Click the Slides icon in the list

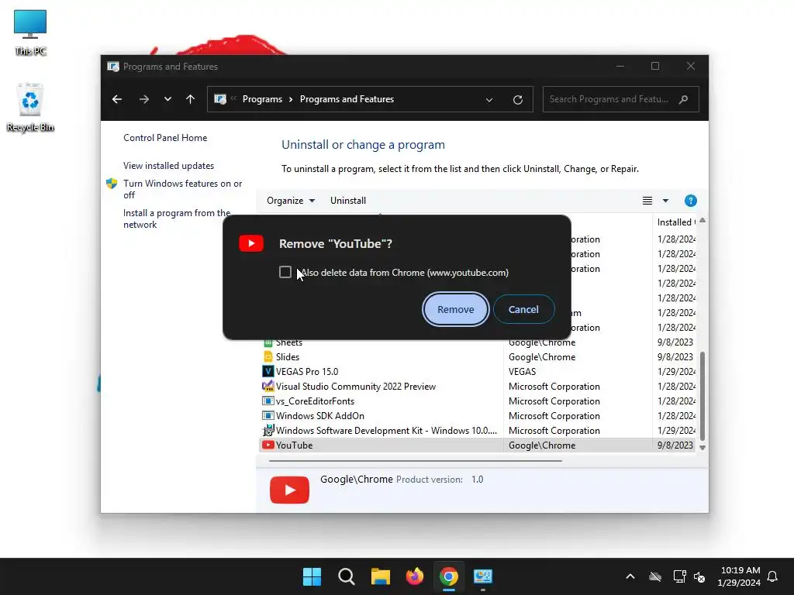coord(268,356)
